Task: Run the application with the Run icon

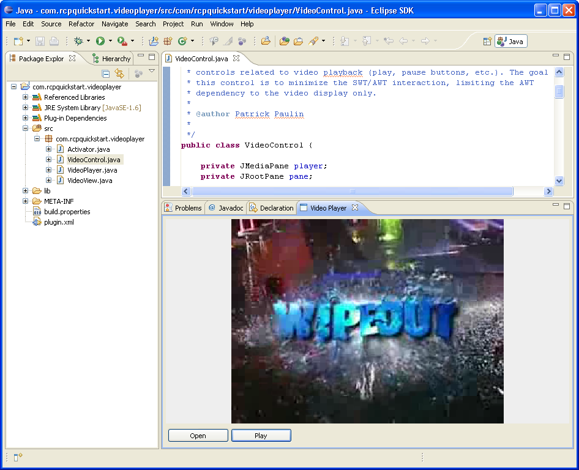Action: tap(100, 42)
